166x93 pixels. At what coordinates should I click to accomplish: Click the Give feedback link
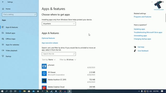point(143,51)
